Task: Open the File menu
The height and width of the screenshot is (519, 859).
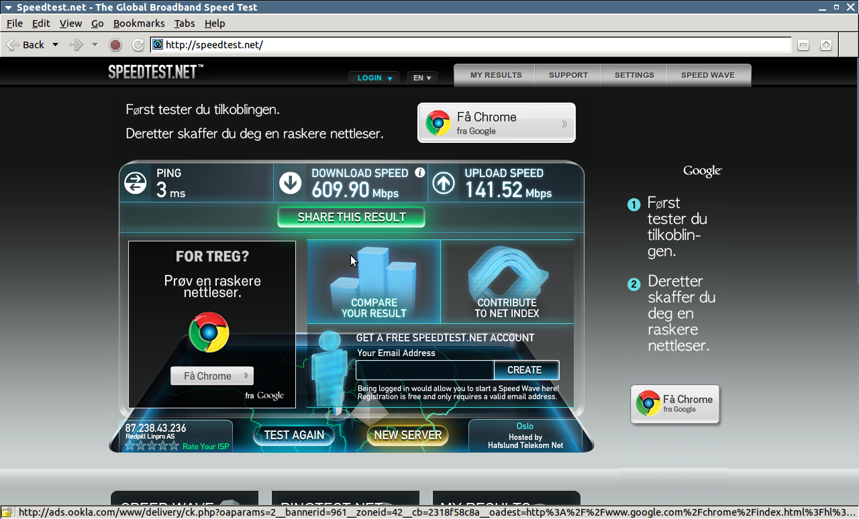Action: tap(15, 23)
